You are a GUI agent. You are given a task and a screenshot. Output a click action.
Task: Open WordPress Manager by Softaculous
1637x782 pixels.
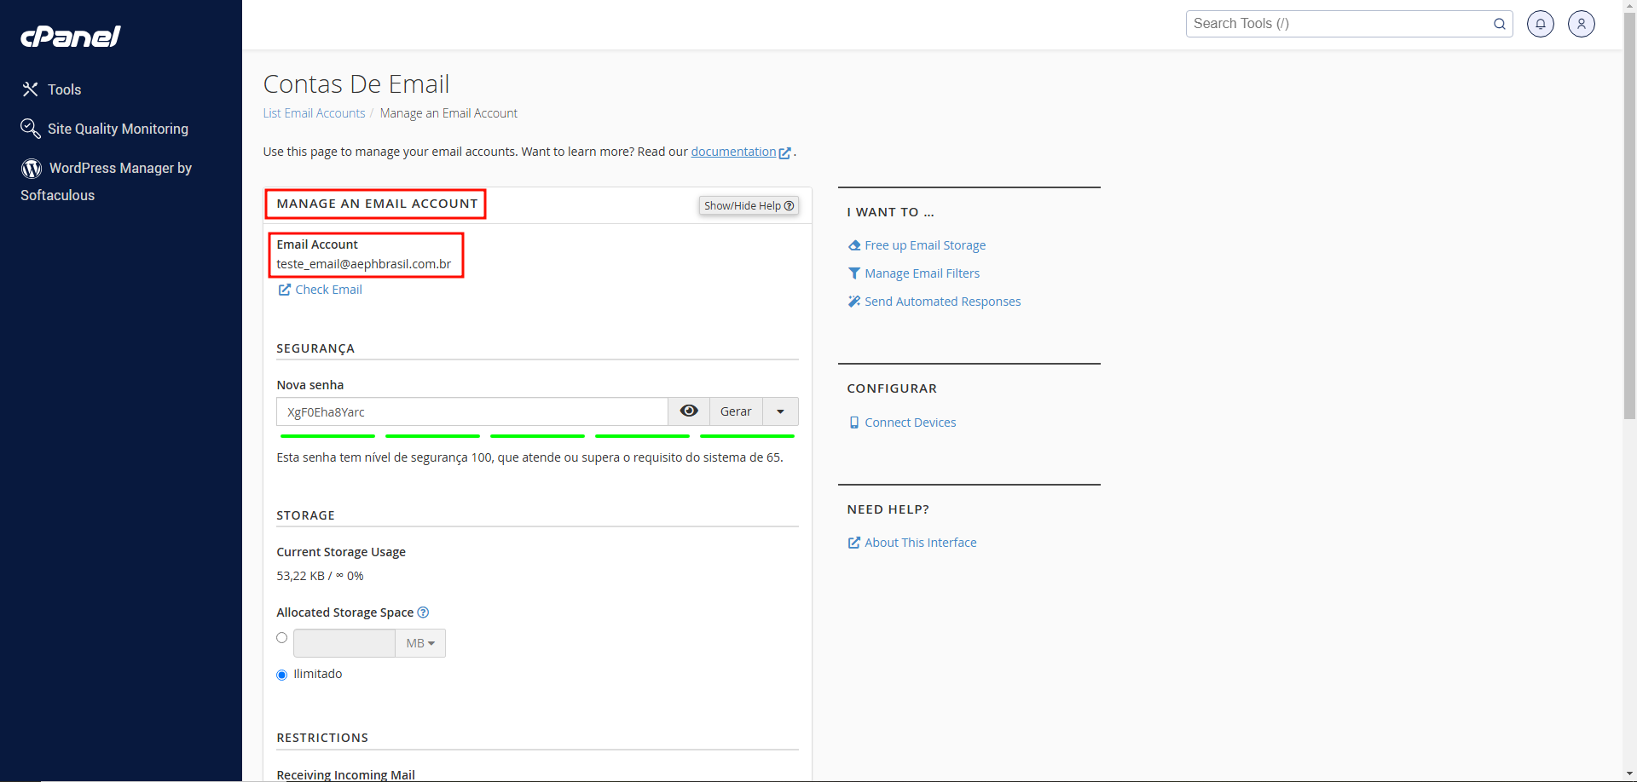(x=106, y=181)
